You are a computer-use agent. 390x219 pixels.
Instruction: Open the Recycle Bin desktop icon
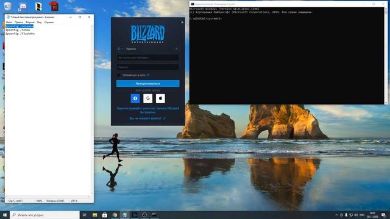point(8,6)
